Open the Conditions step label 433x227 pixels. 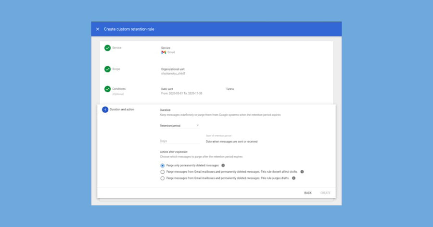[x=119, y=89]
